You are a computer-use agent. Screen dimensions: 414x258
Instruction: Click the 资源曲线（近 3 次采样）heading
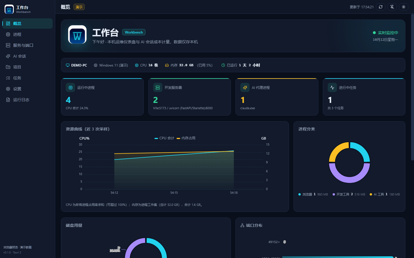pos(88,129)
